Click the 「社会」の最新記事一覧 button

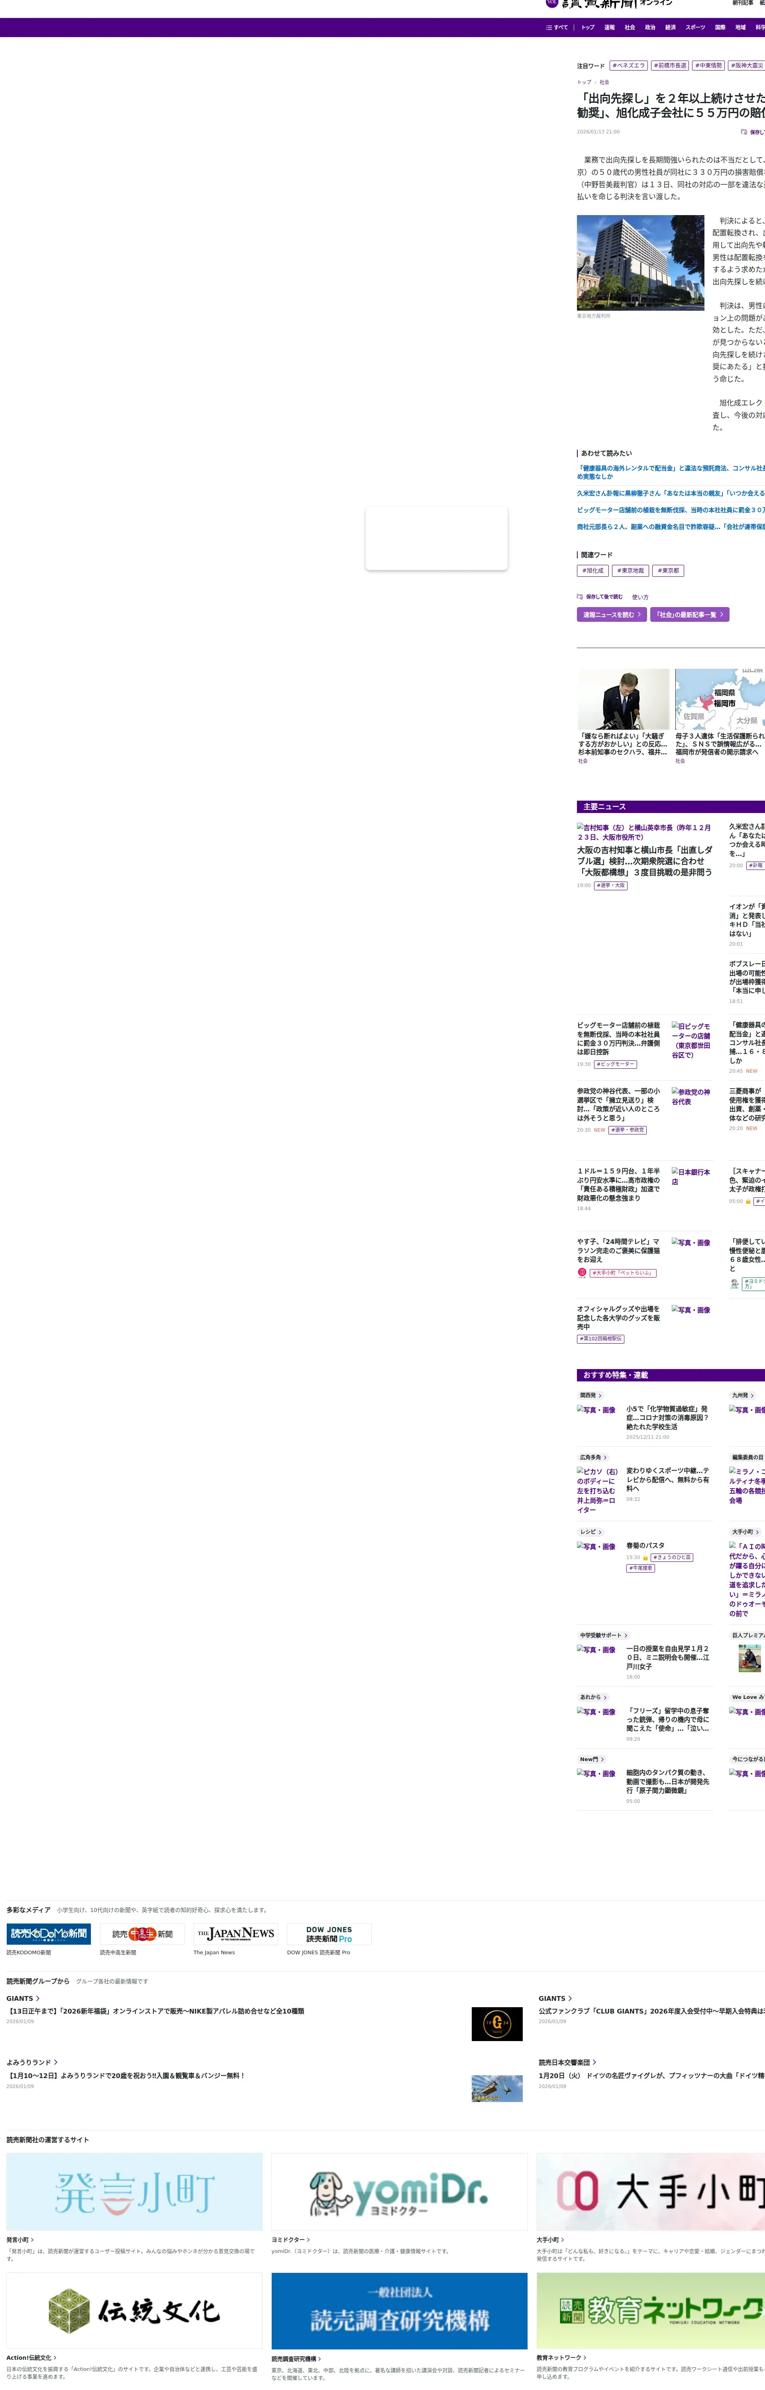point(689,614)
